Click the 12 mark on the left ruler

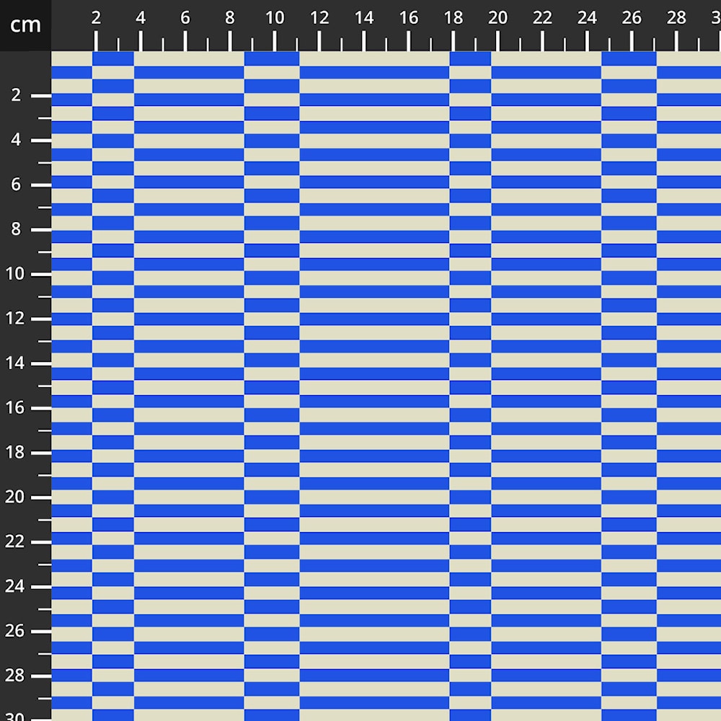[16, 319]
